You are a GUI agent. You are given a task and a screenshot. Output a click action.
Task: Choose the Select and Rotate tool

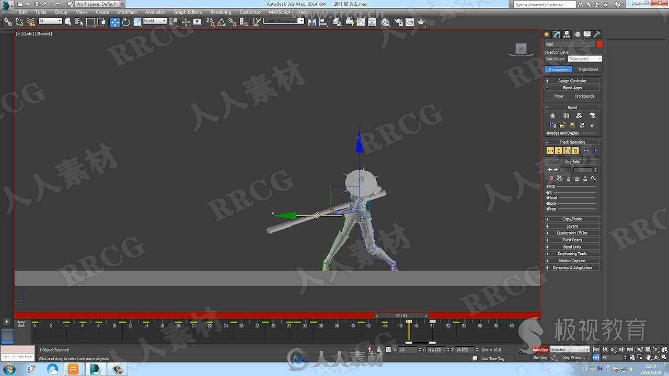click(126, 22)
